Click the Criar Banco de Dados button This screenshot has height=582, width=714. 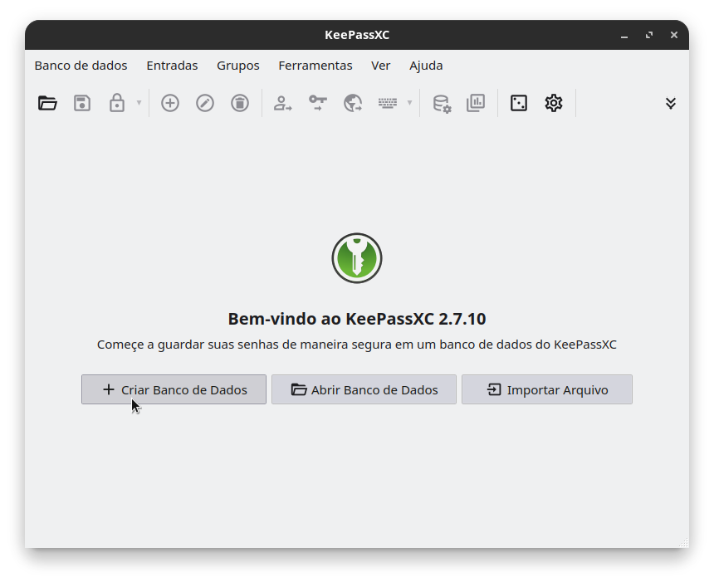[174, 390]
